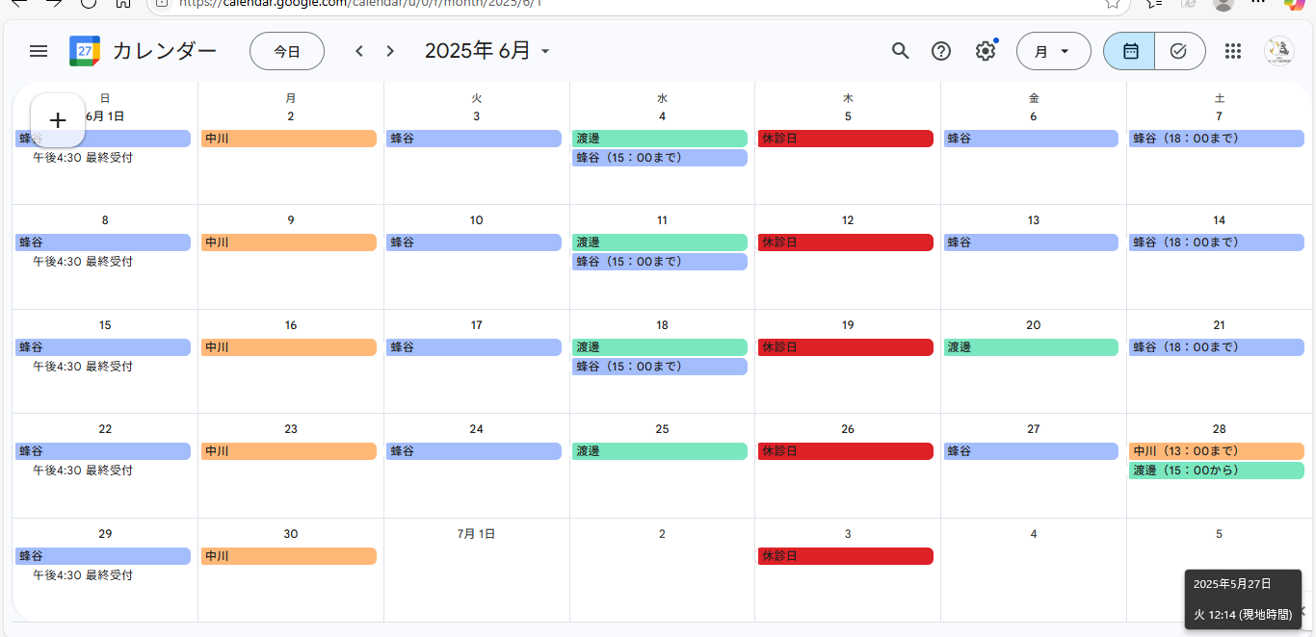
Task: Open 蜂谷（18：00まで）event on June 14
Action: tap(1217, 242)
